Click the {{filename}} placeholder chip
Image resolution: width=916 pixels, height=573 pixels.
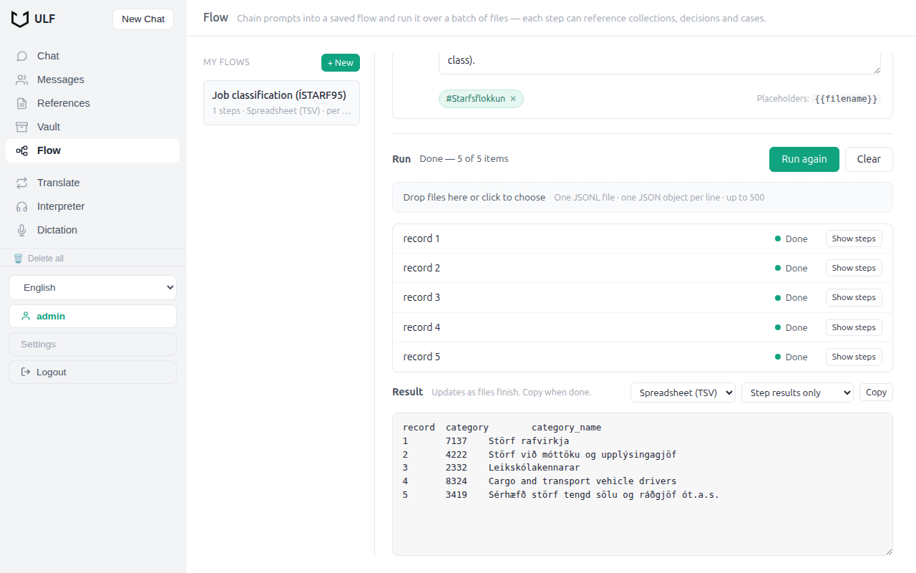(x=846, y=99)
